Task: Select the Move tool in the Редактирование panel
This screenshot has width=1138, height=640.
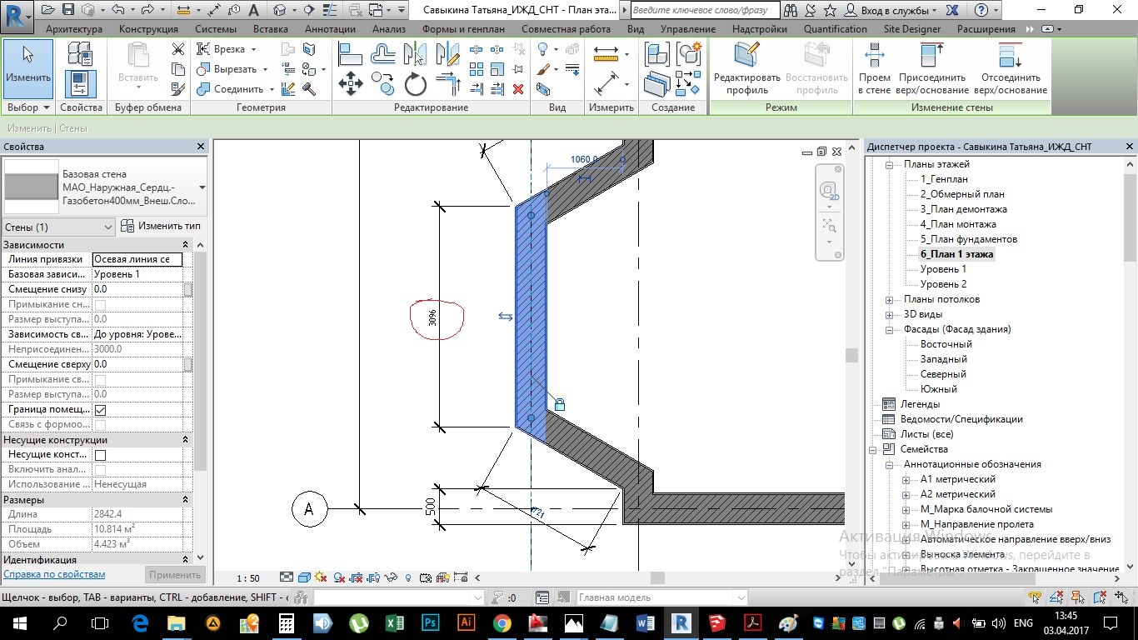Action: tap(350, 84)
